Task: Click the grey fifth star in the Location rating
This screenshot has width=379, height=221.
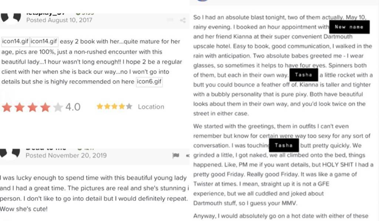Action: tap(129, 106)
